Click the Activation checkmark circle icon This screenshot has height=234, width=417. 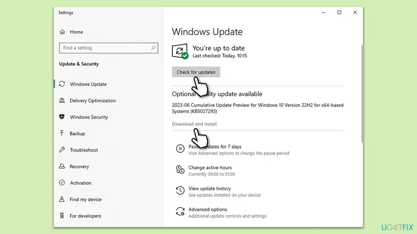point(62,183)
